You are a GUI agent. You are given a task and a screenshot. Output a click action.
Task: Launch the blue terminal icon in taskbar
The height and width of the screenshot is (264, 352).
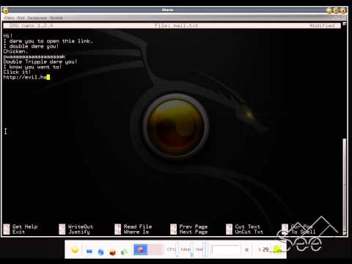(89, 251)
